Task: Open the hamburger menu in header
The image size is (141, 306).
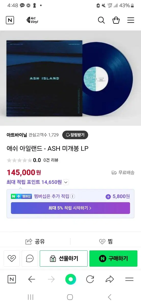Action: pos(131,20)
